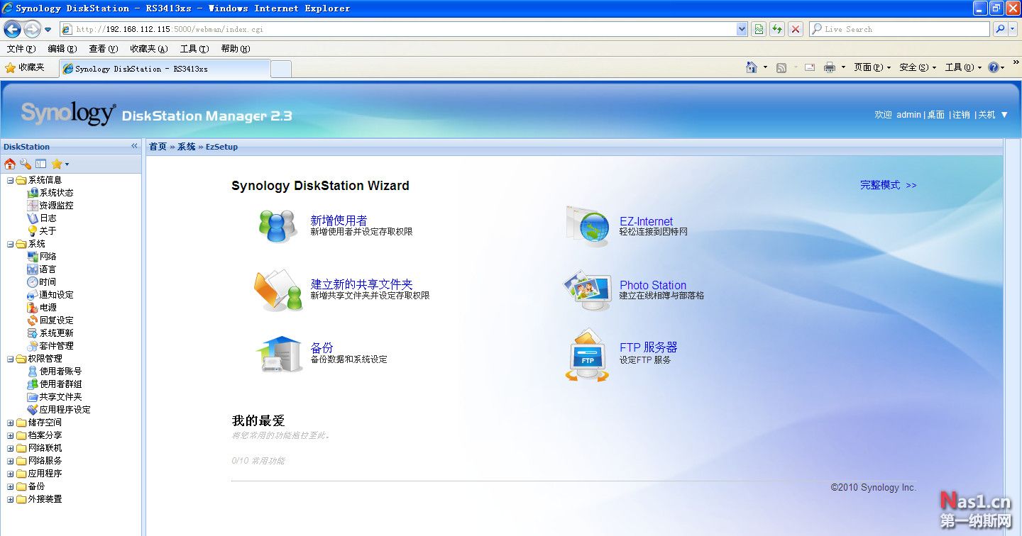The height and width of the screenshot is (536, 1022).
Task: Click the 新增使用者 link
Action: pos(339,220)
